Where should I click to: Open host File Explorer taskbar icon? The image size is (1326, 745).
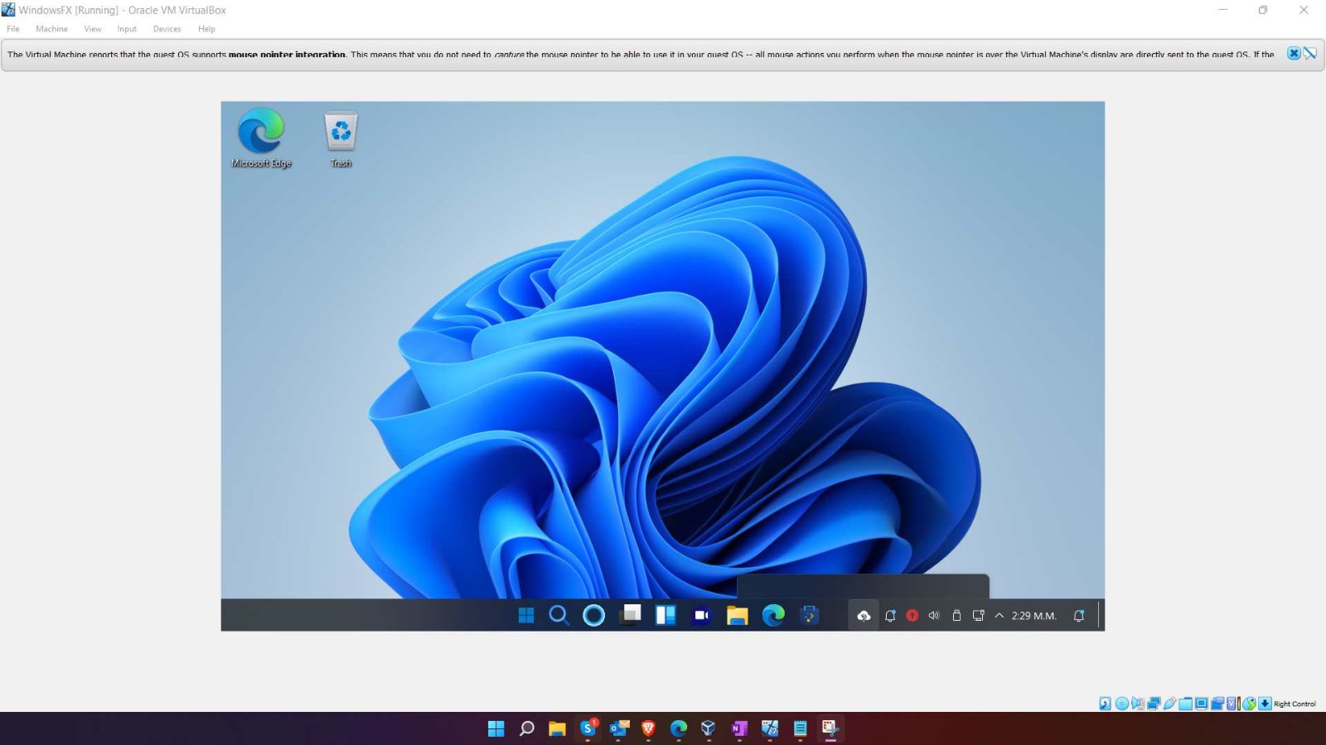(x=557, y=728)
